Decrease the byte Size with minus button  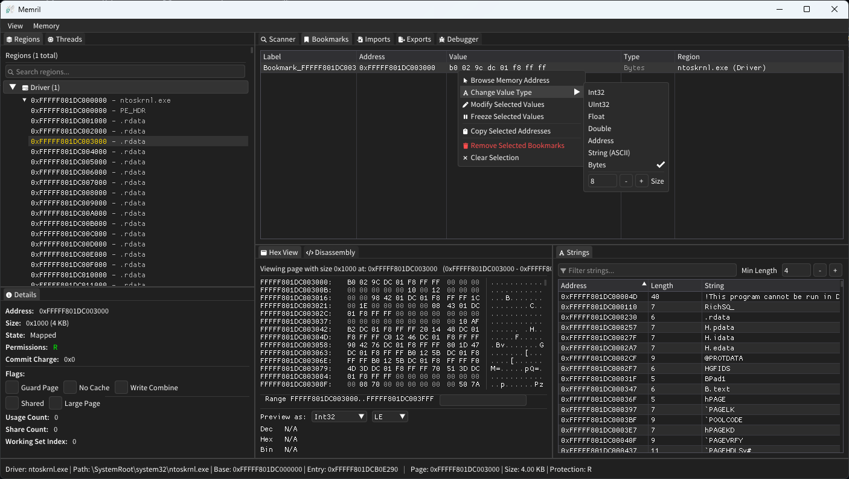pos(626,181)
